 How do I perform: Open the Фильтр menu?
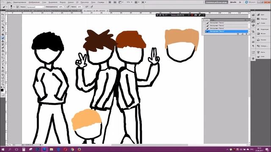[63, 2]
